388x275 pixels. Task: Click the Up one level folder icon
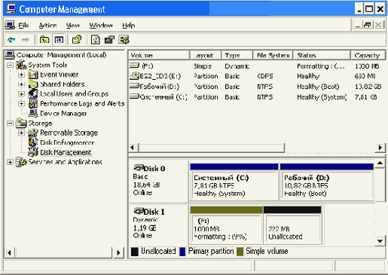point(44,40)
